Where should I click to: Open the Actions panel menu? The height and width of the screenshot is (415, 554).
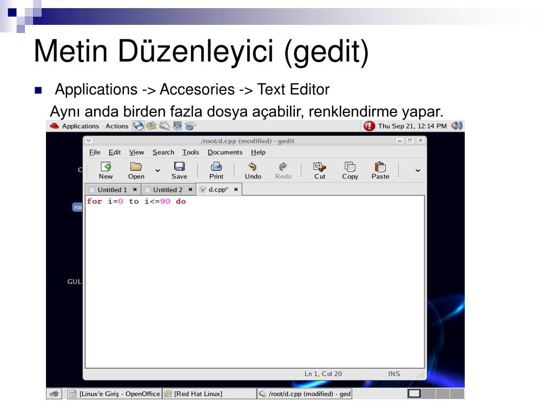tap(117, 126)
